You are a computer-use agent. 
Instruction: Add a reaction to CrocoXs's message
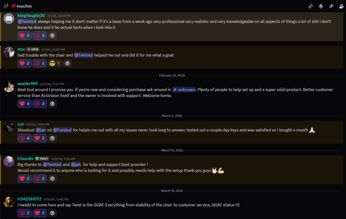point(52,179)
